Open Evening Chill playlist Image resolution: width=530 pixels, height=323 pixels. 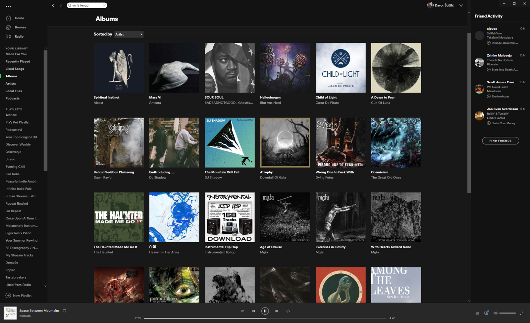(x=15, y=167)
